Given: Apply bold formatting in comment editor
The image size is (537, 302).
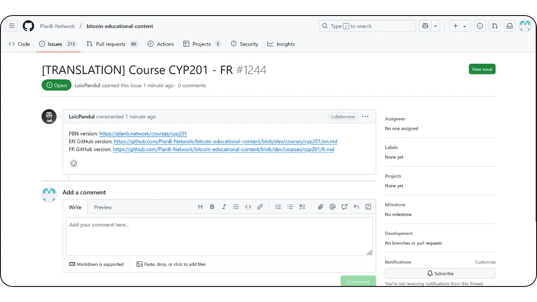Looking at the screenshot, I should (212, 207).
